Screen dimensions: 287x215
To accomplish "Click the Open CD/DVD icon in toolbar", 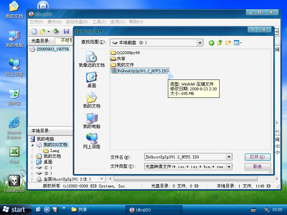I will pyautogui.click(x=56, y=32).
